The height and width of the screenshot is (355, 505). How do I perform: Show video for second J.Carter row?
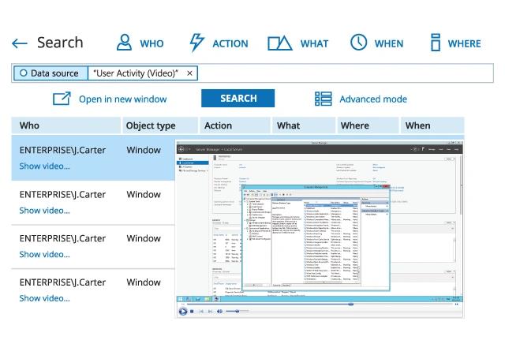pos(44,211)
